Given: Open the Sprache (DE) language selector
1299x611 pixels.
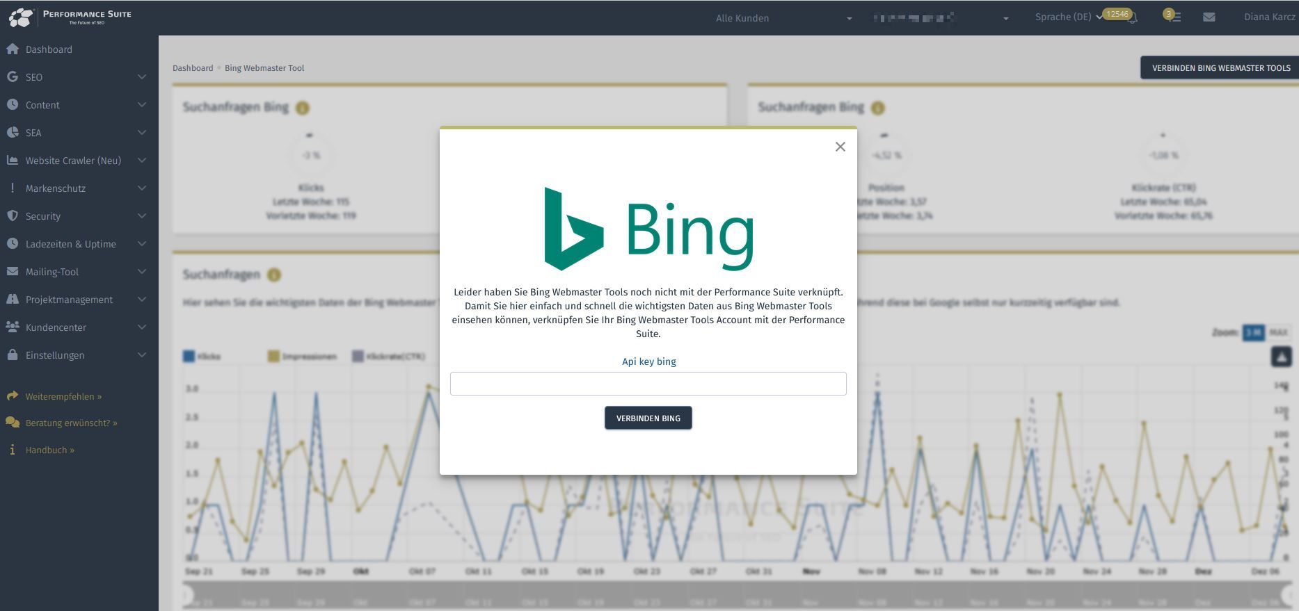Looking at the screenshot, I should point(1069,17).
